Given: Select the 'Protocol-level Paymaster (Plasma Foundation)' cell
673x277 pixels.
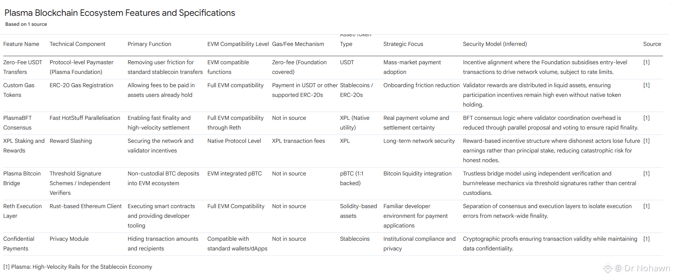Looking at the screenshot, I should (x=82, y=67).
